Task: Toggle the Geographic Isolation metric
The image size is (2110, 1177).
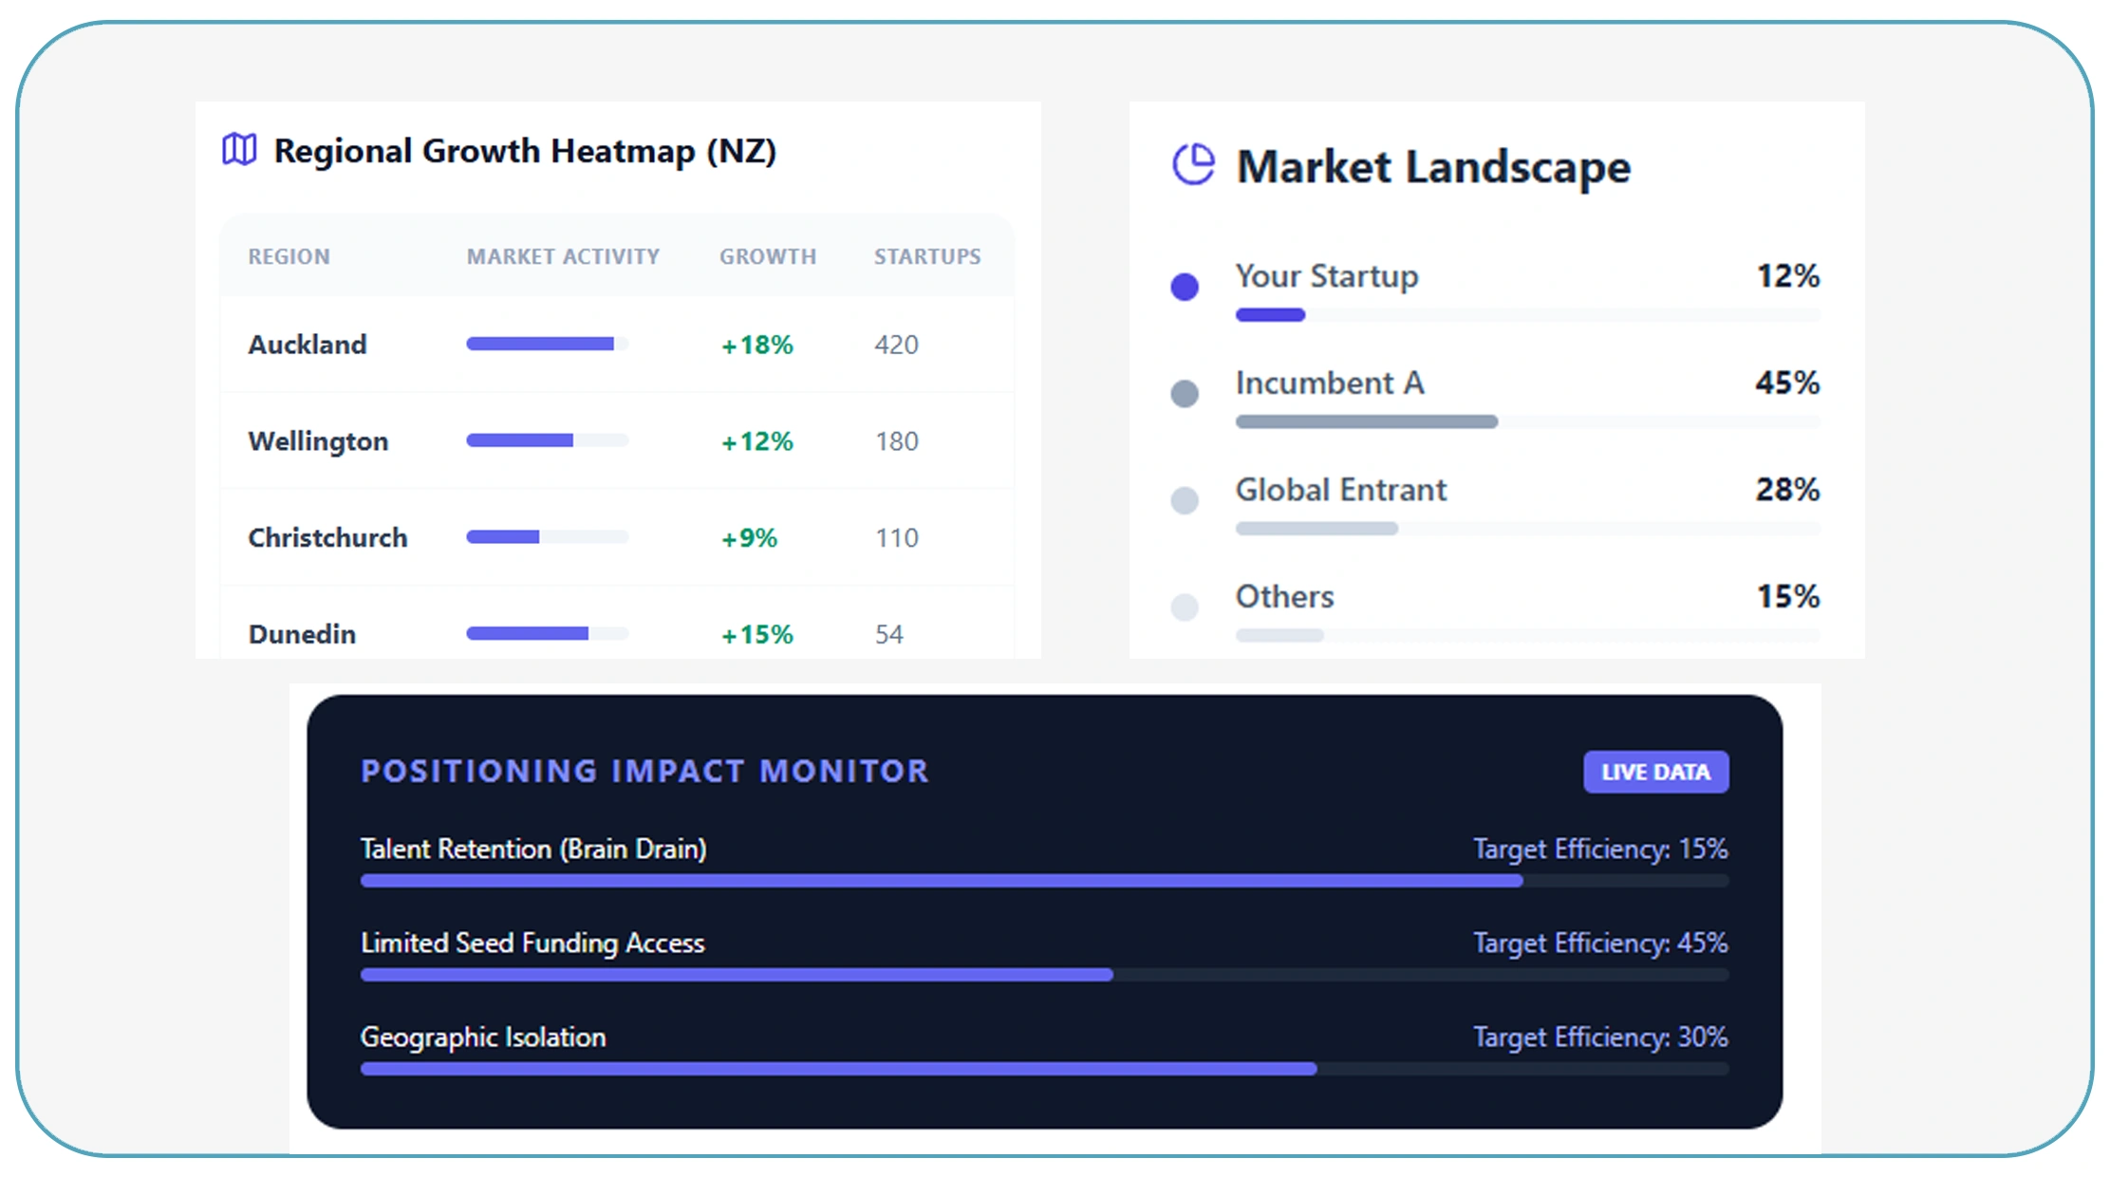Action: coord(483,1037)
